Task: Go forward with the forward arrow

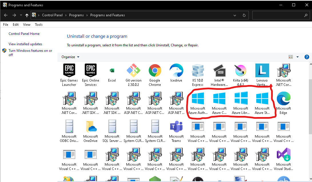Action: click(14, 15)
